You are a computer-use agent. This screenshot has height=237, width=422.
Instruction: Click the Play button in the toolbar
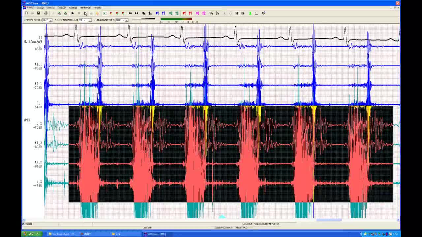coord(73,13)
